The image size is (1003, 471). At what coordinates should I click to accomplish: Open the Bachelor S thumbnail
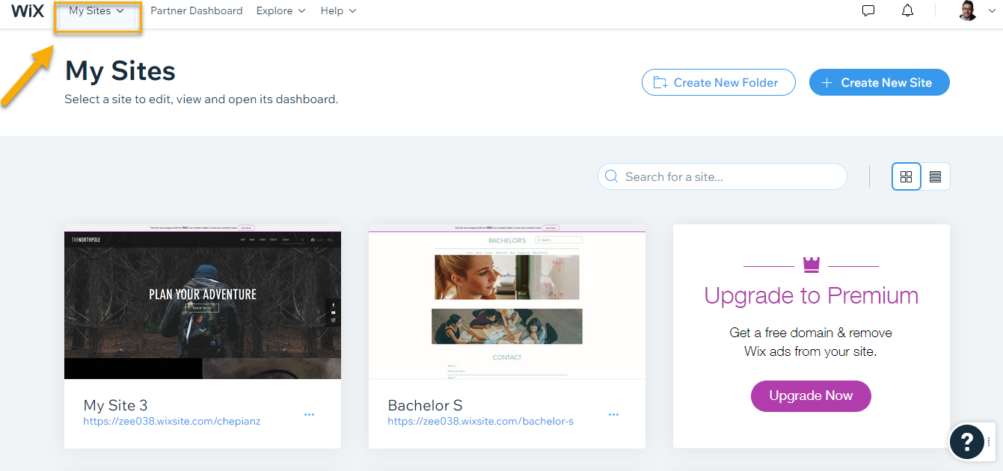507,301
